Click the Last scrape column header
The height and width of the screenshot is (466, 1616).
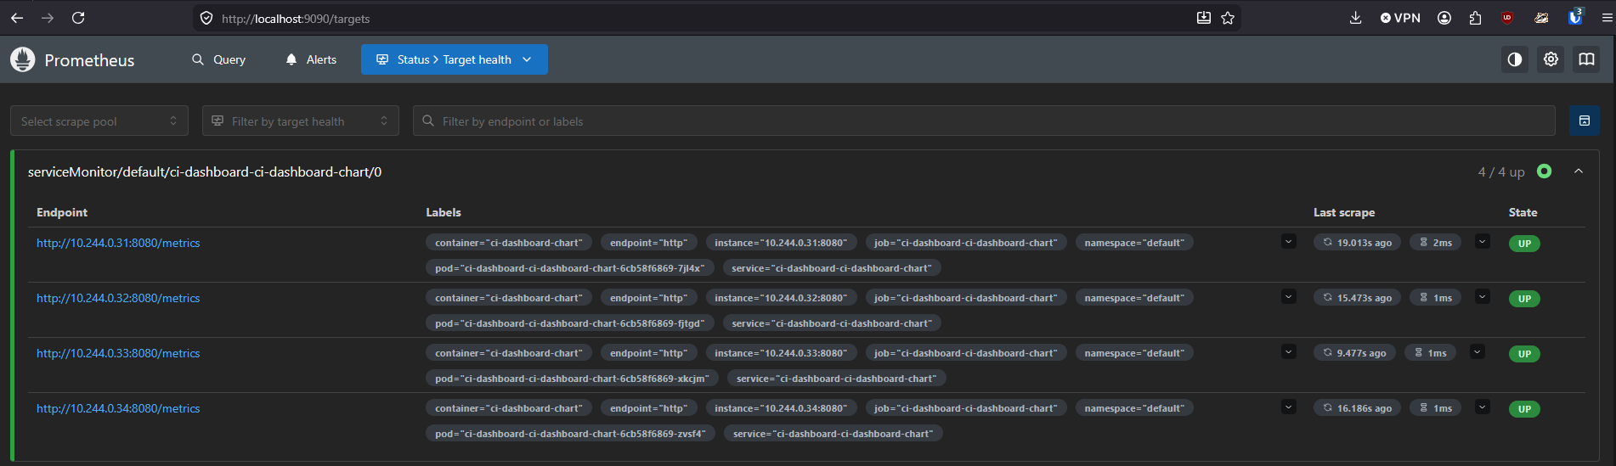point(1344,212)
